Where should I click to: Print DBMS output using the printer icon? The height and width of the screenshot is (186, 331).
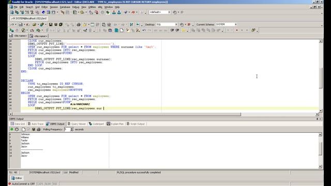pos(39,129)
